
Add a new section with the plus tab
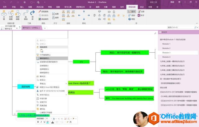[x=45, y=28]
